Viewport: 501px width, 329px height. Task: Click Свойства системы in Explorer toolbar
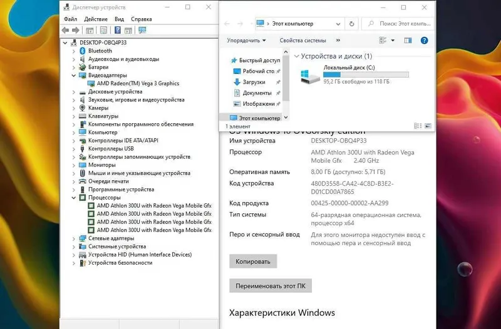302,41
